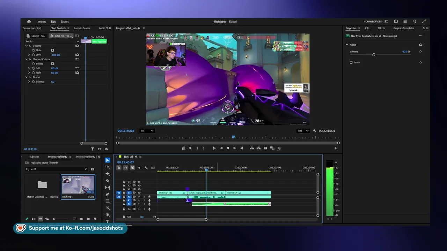447x251 pixels.
Task: Open the Full playback resolution dropdown
Action: pos(303,131)
